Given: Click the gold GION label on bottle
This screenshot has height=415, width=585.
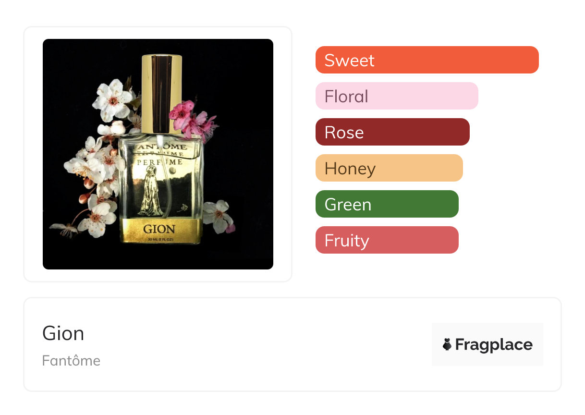Looking at the screenshot, I should (159, 230).
